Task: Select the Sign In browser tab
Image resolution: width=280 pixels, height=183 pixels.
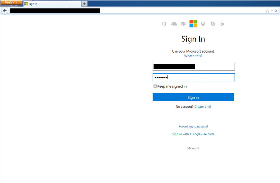Action: tap(52, 4)
